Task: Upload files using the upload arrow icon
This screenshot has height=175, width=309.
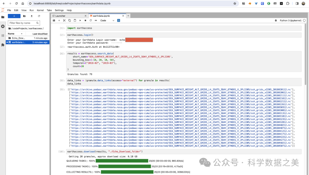Action: pos(31,16)
